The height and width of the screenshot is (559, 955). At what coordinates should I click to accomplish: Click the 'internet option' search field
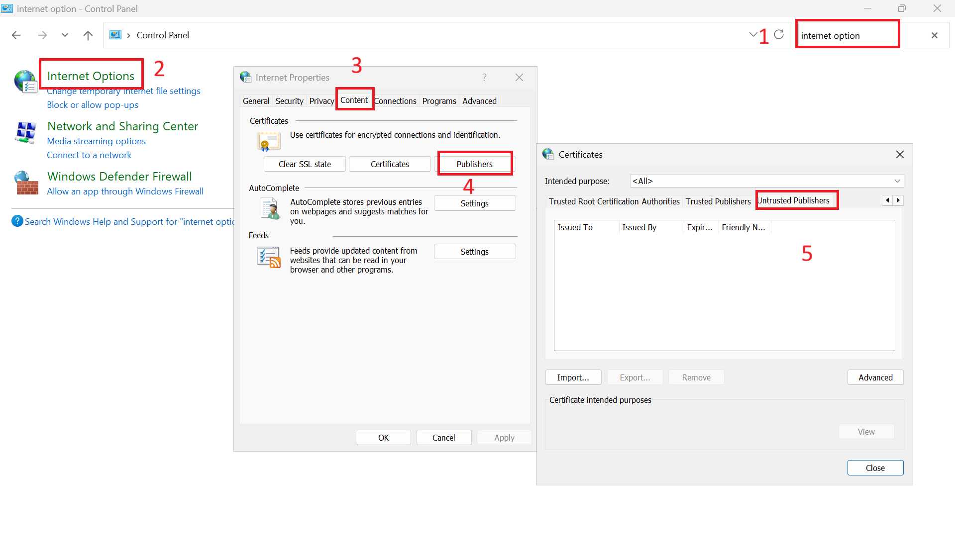click(848, 35)
